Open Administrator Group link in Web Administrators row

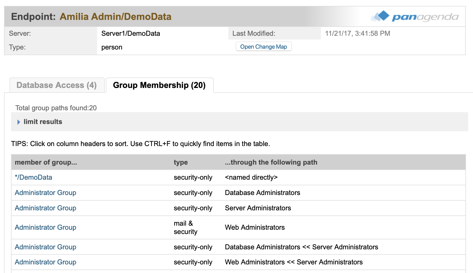click(x=45, y=228)
